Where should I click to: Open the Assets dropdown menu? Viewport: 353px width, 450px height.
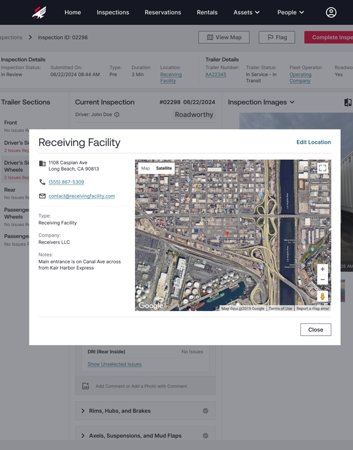click(246, 12)
